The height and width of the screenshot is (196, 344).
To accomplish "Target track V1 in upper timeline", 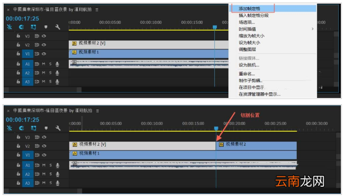I will point(27,54).
